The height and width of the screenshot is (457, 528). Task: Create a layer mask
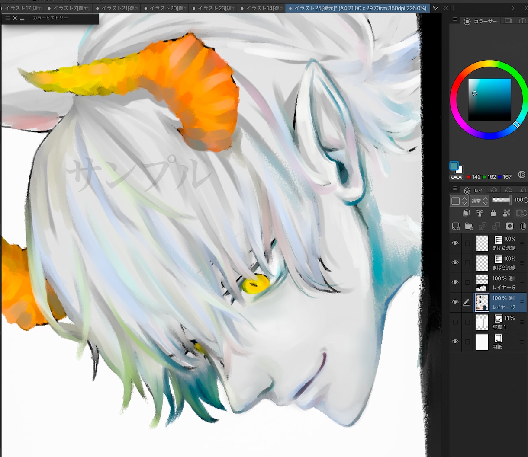(x=510, y=226)
